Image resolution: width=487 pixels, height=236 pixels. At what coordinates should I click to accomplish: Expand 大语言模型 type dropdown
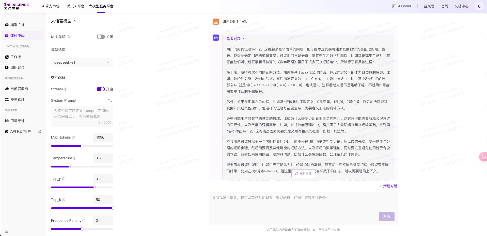tap(64, 21)
